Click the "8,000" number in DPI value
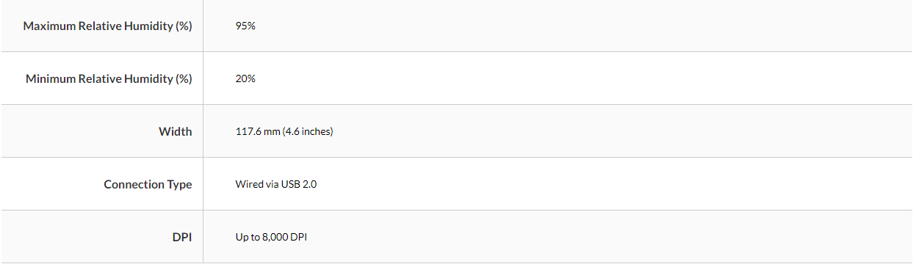This screenshot has height=264, width=913. [272, 237]
